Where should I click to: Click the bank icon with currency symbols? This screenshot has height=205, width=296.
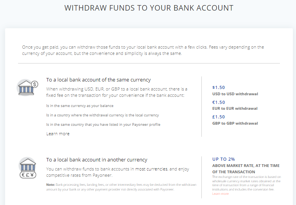click(28, 168)
